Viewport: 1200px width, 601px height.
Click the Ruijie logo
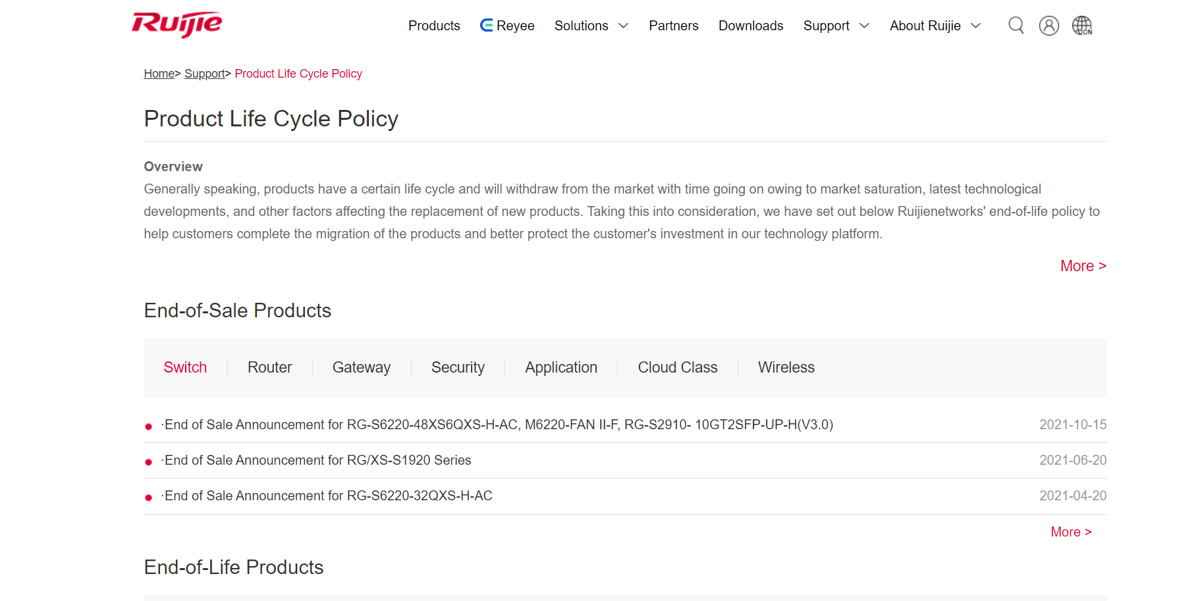pos(177,24)
